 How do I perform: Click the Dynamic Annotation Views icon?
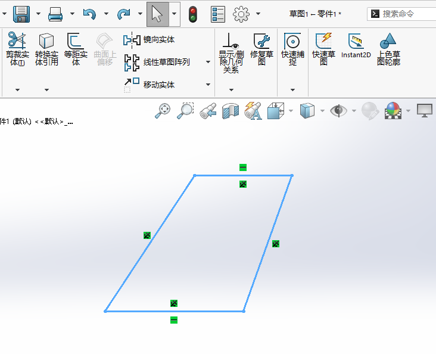[253, 110]
